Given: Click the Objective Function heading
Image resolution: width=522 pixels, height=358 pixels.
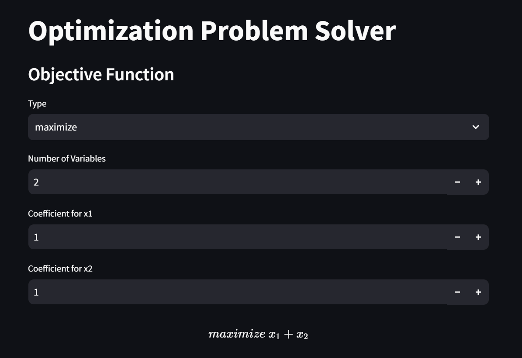Looking at the screenshot, I should coord(101,74).
